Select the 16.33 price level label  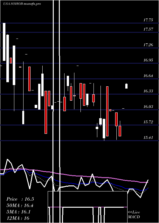point(148,91)
